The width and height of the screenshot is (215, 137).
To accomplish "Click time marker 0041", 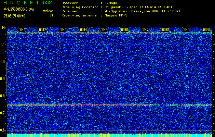I will (22, 30).
